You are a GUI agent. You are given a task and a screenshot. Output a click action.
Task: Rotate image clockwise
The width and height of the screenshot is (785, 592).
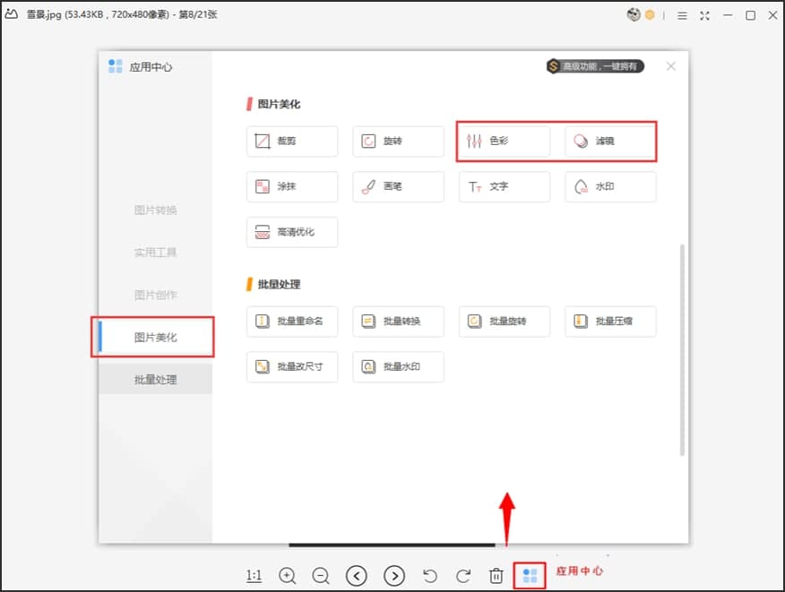pyautogui.click(x=463, y=576)
